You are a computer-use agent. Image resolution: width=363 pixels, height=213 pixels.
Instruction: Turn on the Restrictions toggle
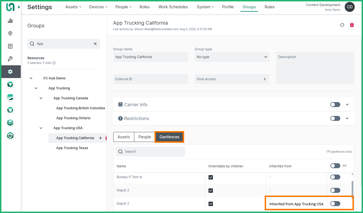point(335,118)
